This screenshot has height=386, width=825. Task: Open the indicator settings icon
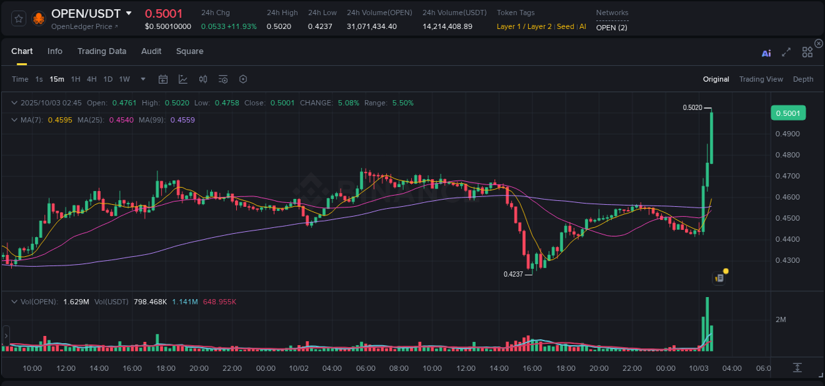click(222, 79)
